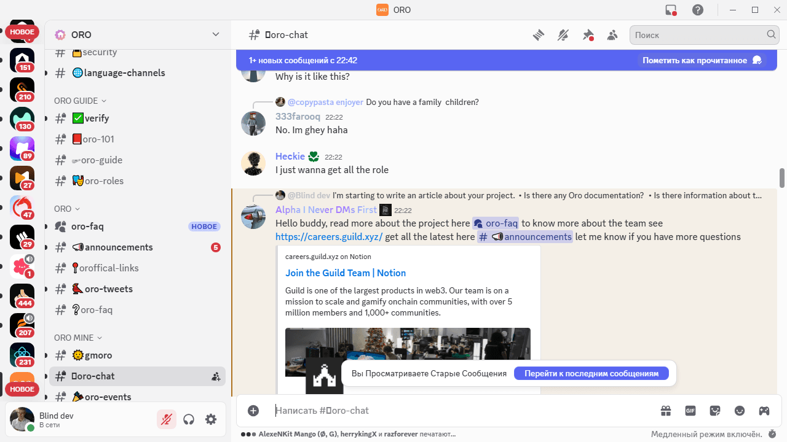Collapse the ORO MINE category

pyautogui.click(x=78, y=338)
